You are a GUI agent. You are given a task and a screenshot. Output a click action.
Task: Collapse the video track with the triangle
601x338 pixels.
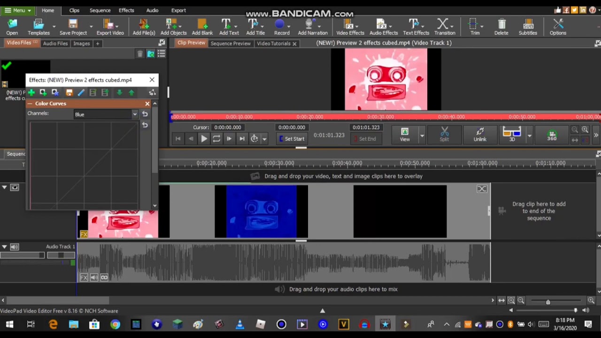click(4, 188)
